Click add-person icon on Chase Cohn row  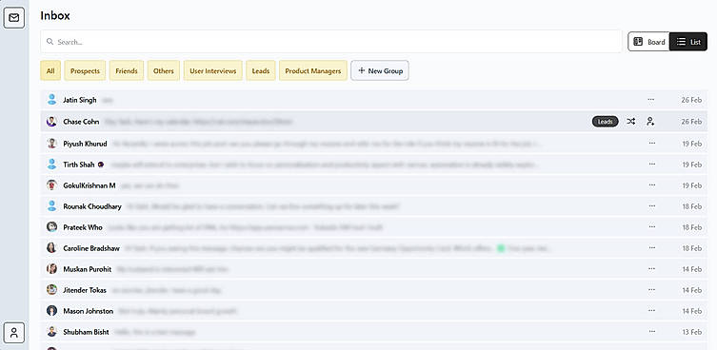coord(650,121)
